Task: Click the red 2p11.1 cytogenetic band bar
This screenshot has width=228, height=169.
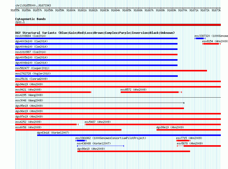Action: (x=118, y=25)
